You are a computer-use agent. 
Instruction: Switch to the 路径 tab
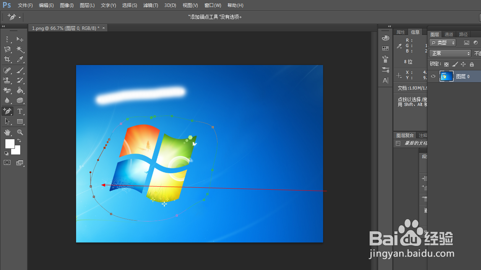tap(463, 34)
